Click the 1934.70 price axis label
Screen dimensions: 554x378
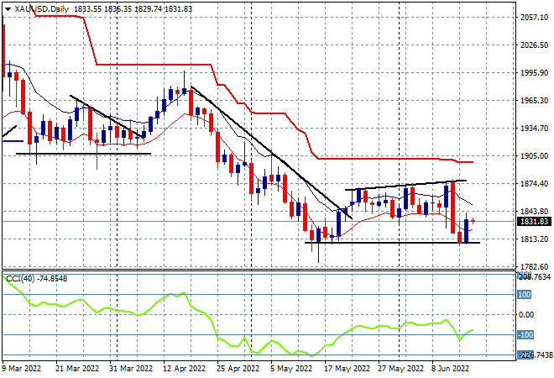(534, 128)
